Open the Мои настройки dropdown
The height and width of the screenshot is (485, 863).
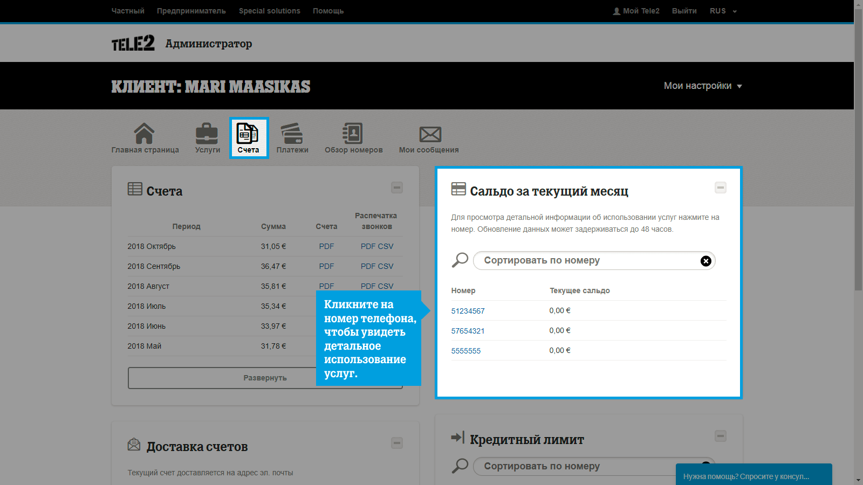tap(702, 86)
